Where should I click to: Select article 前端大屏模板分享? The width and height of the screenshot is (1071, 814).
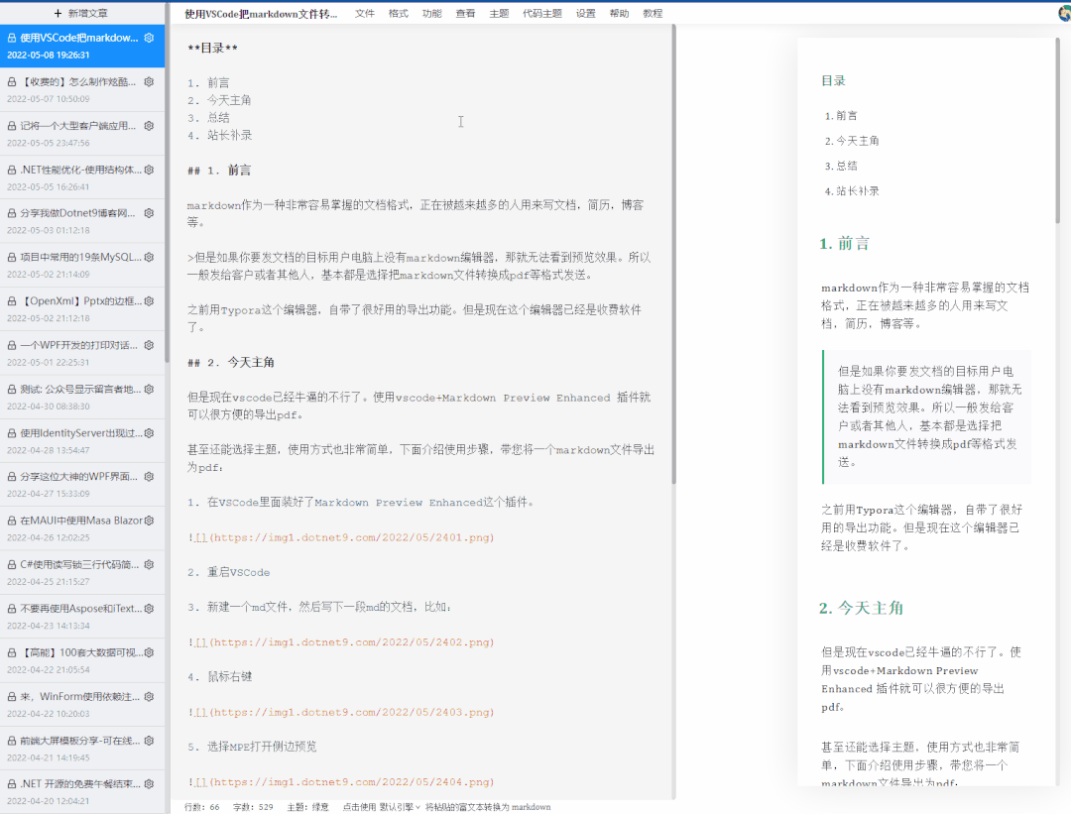click(82, 749)
